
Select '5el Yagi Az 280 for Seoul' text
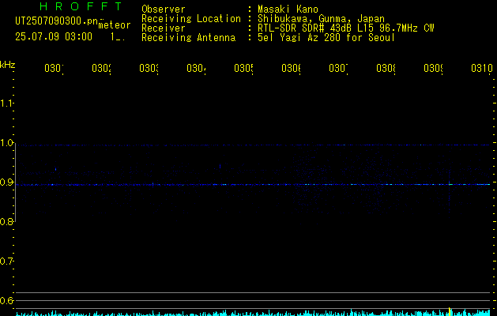[x=326, y=38]
